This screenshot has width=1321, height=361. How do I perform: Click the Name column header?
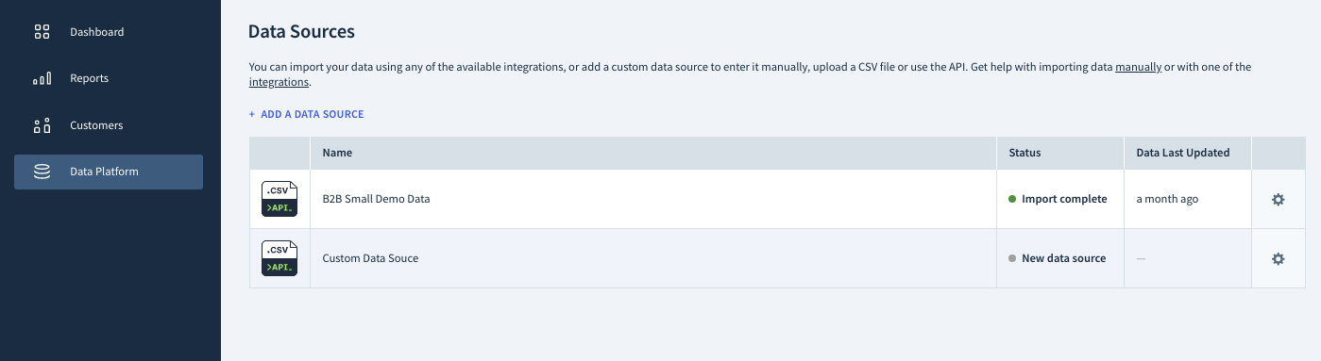pyautogui.click(x=337, y=153)
